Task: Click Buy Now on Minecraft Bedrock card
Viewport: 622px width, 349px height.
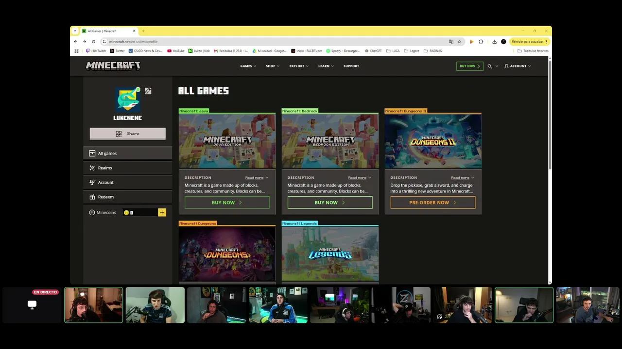Action: (x=330, y=203)
